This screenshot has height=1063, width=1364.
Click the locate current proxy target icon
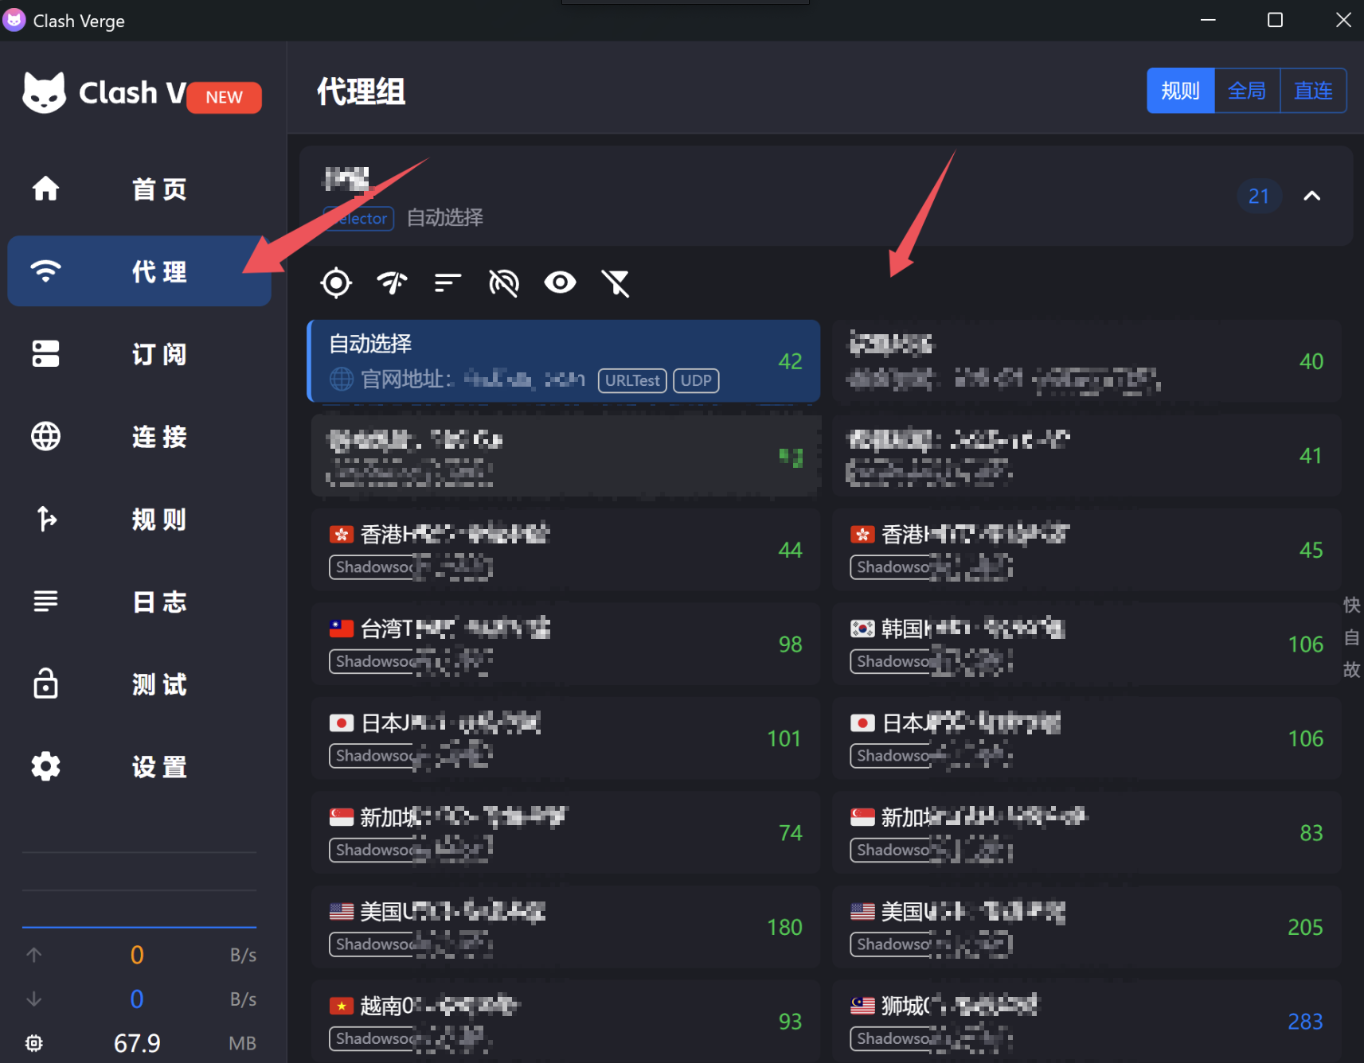coord(336,282)
